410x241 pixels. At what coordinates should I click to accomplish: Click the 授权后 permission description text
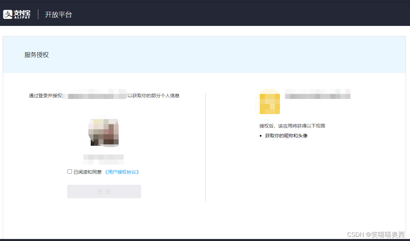(292, 126)
